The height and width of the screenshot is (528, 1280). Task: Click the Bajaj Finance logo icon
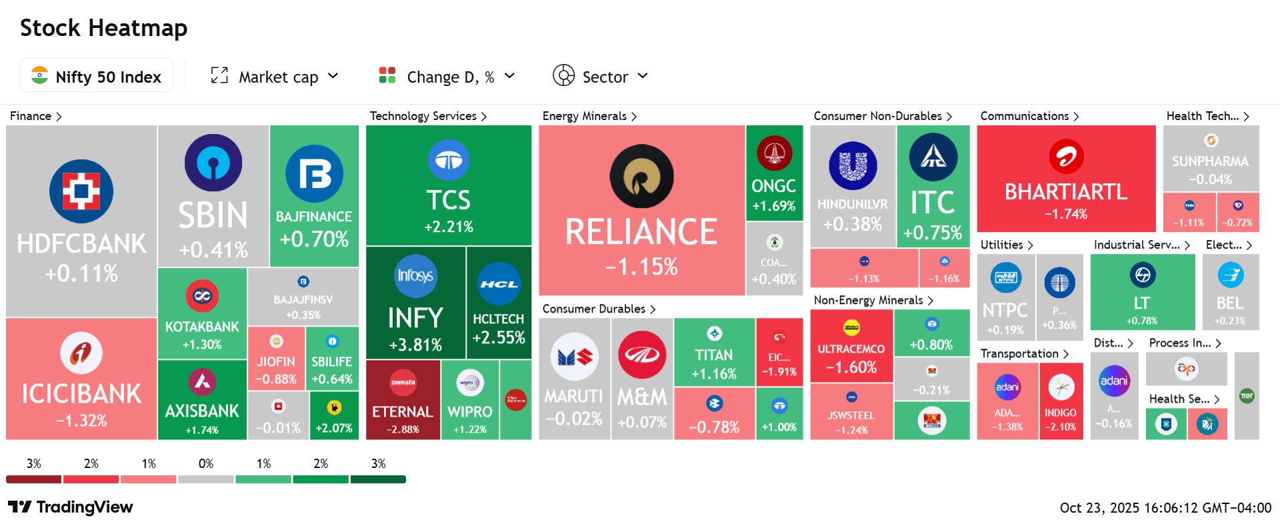click(x=314, y=175)
